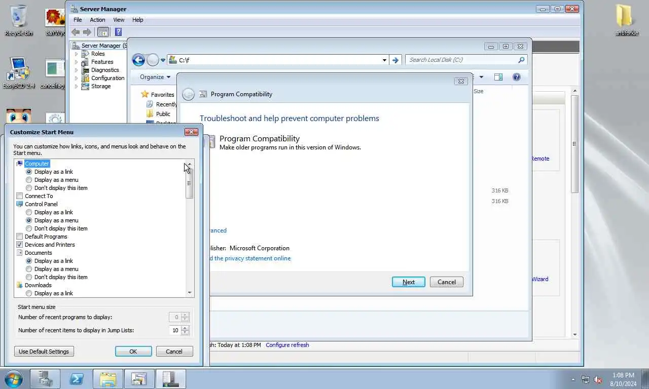Image resolution: width=649 pixels, height=389 pixels.
Task: Select the EasyBCD 2.4 desktop shortcut
Action: pyautogui.click(x=19, y=73)
